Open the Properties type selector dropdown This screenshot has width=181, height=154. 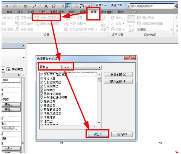(x=24, y=58)
